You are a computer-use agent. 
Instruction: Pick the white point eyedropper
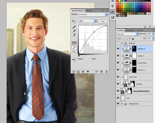pyautogui.click(x=74, y=35)
